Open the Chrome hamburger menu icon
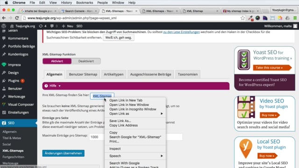This screenshot has width=299, height=168. click(295, 18)
